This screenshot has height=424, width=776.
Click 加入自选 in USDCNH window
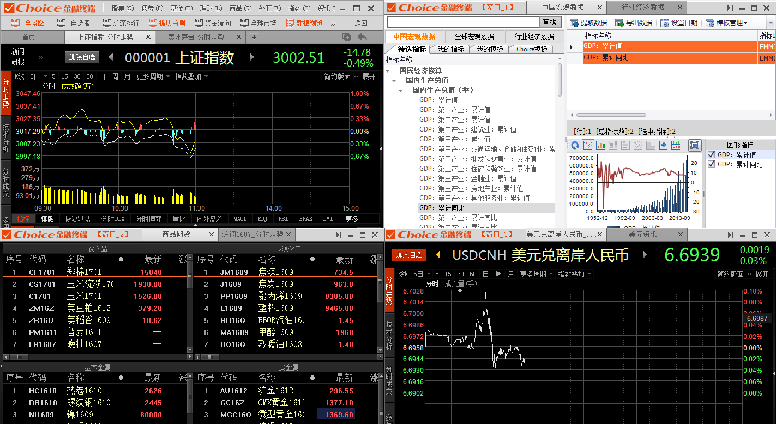409,255
